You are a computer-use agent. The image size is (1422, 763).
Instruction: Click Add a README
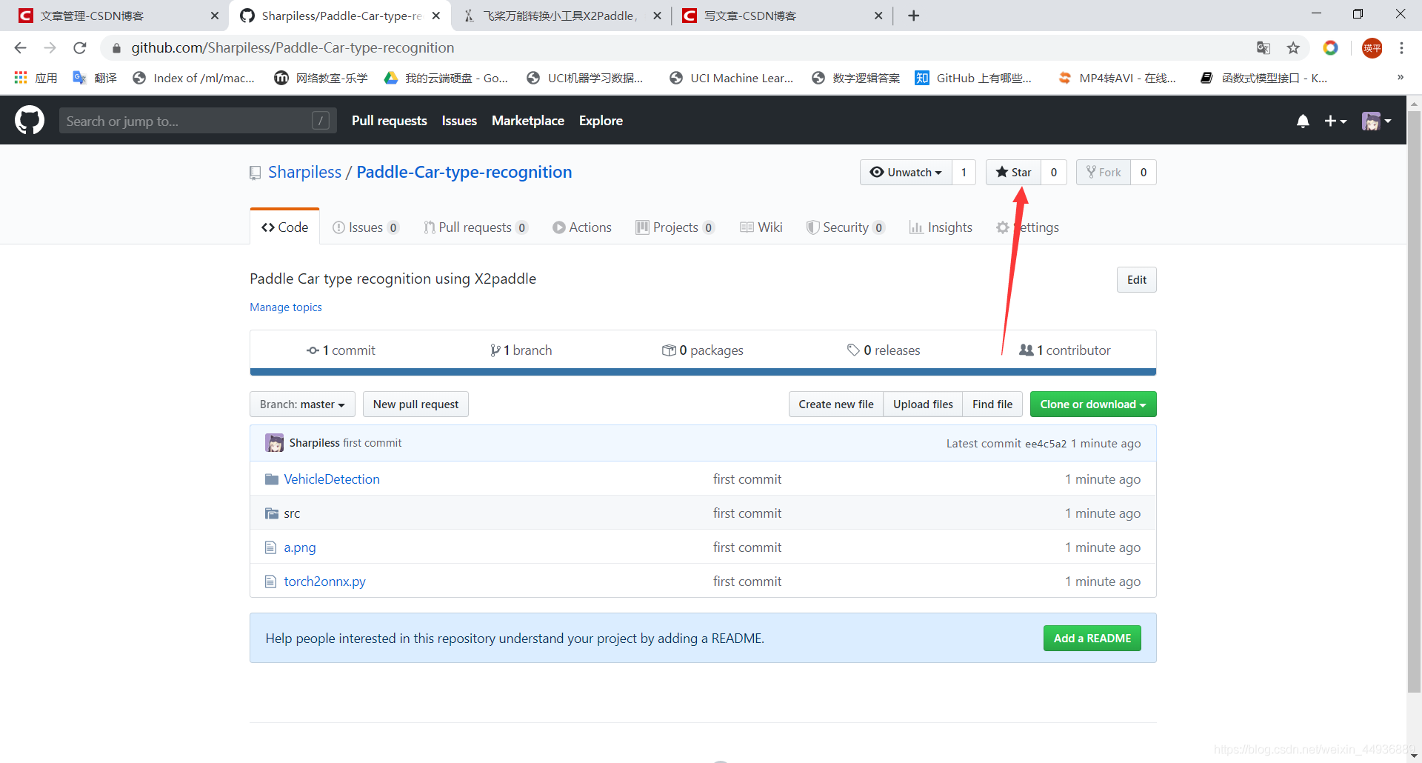coord(1092,639)
